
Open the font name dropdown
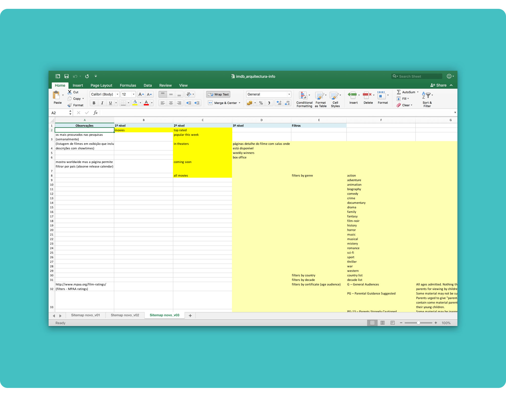pyautogui.click(x=117, y=94)
